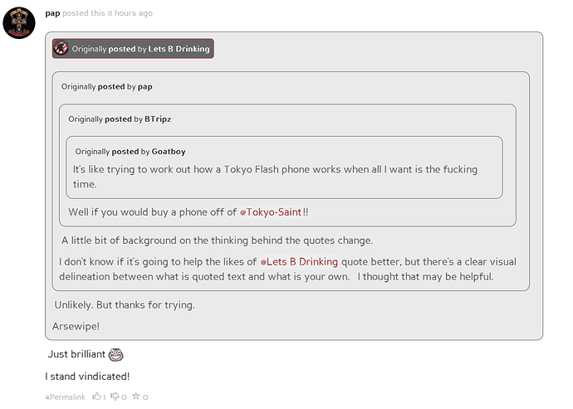Click the 11 hours ago timestamp
573x409 pixels.
point(131,13)
